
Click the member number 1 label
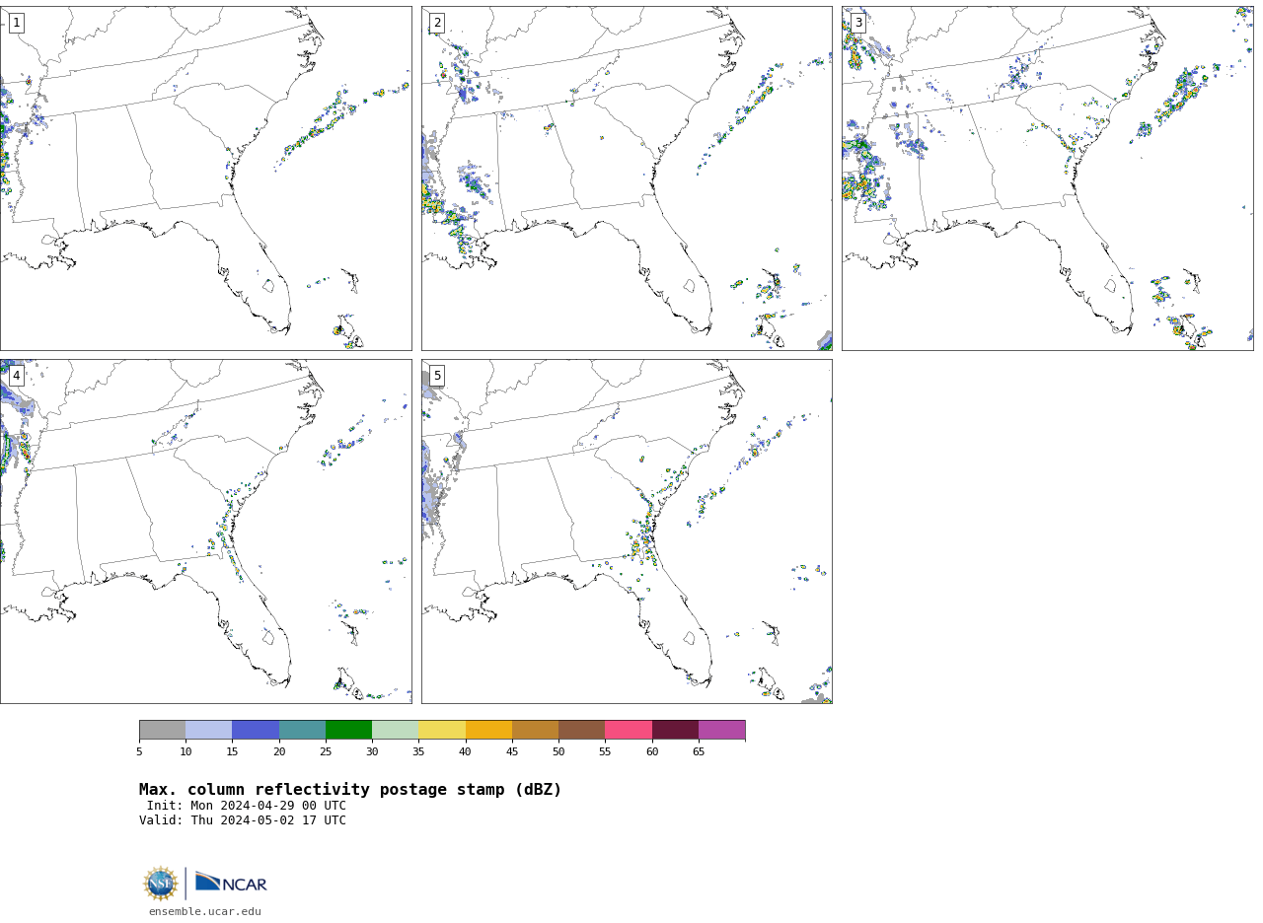pos(16,23)
